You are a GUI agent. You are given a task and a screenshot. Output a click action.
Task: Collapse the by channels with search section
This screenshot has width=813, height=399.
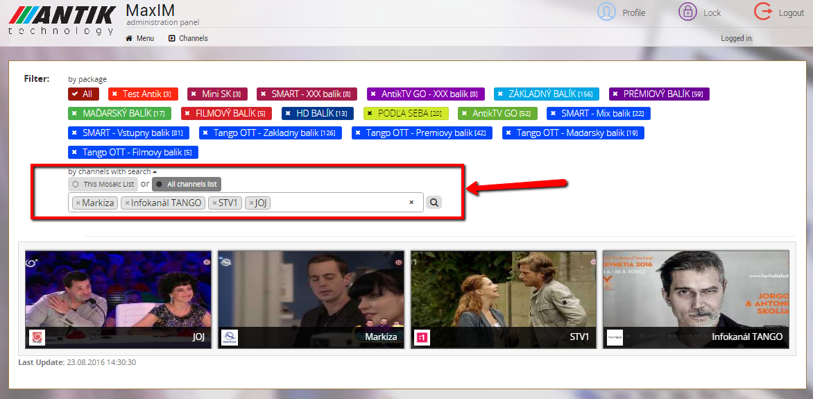pyautogui.click(x=112, y=171)
